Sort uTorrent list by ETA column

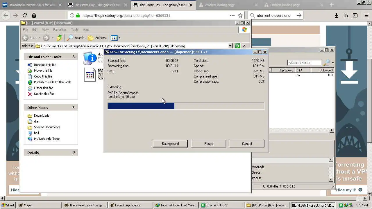(x=303, y=70)
